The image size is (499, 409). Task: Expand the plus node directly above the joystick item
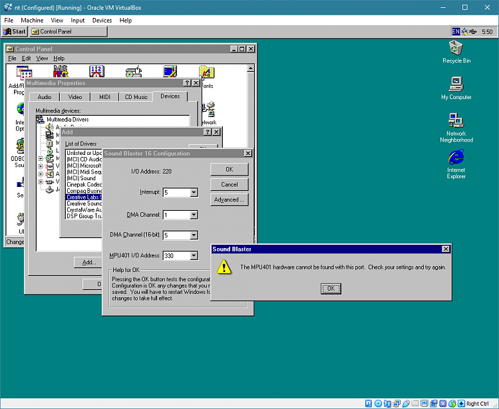coord(41,182)
